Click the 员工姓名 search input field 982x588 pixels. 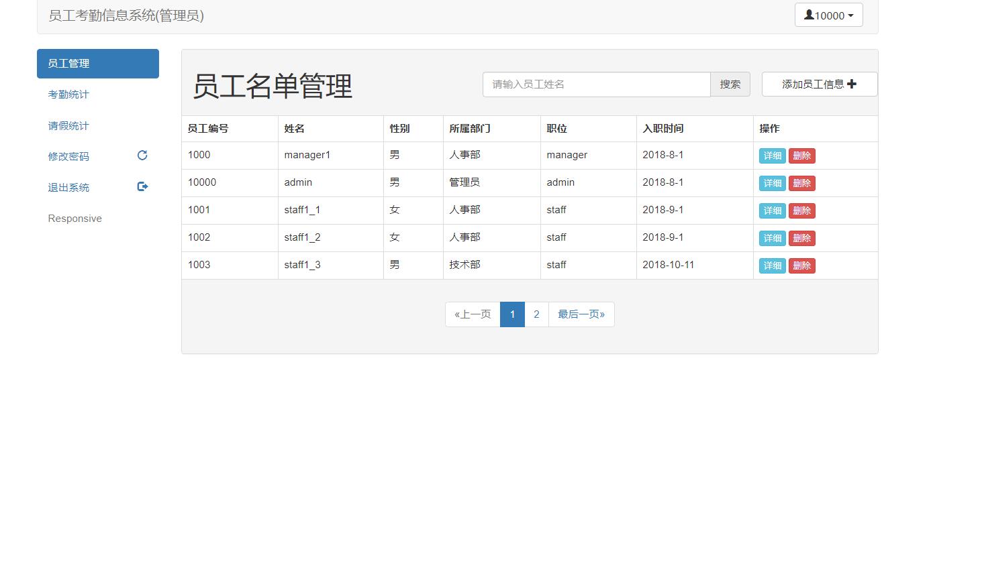(596, 84)
